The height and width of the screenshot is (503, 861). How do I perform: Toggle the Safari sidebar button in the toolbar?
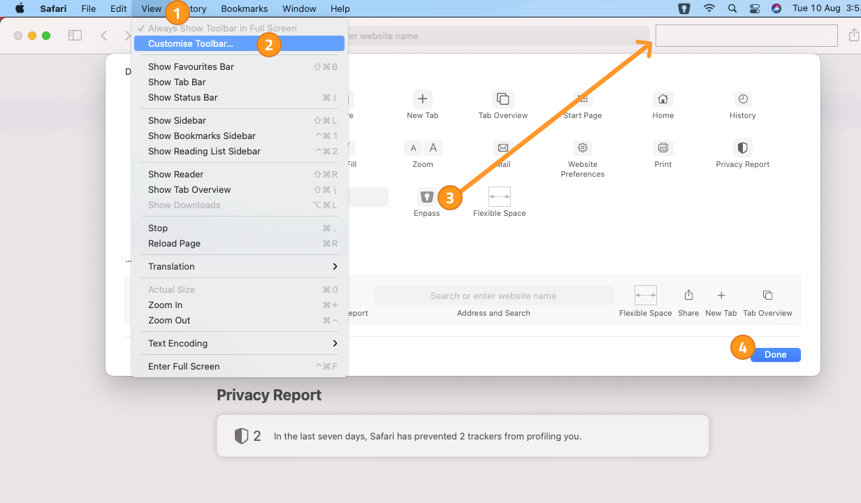(x=75, y=36)
